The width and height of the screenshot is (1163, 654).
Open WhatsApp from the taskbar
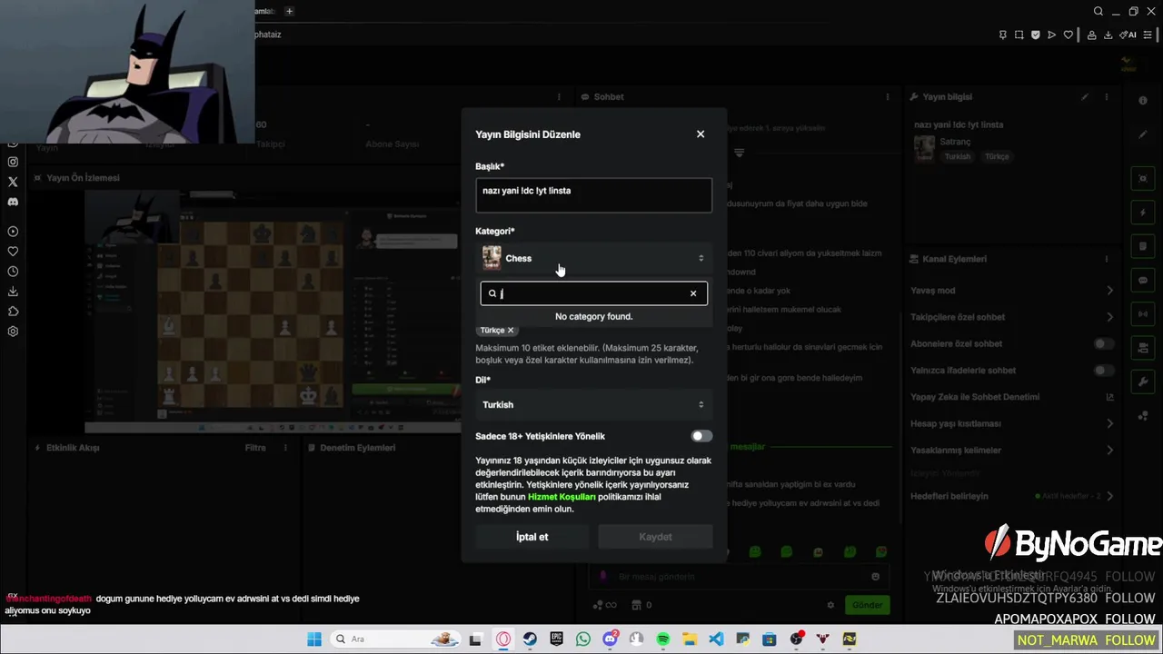(582, 639)
